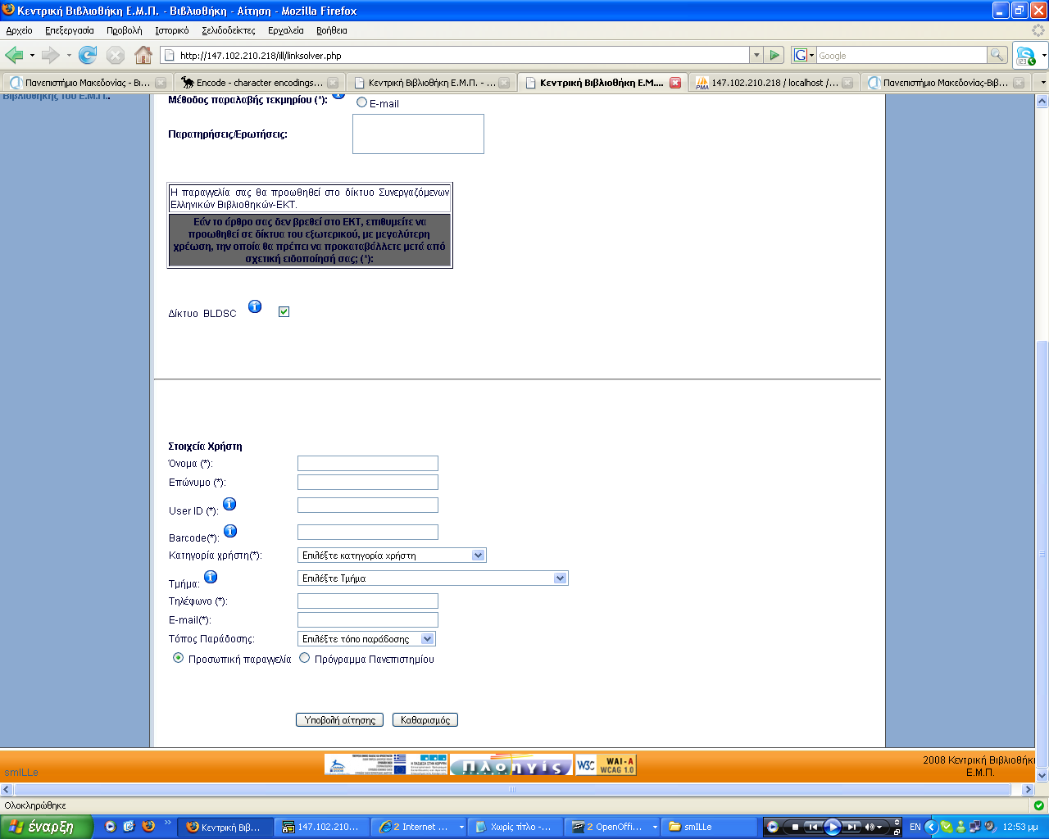Switch to the 147.102.210.218 / localhost tab

point(774,83)
